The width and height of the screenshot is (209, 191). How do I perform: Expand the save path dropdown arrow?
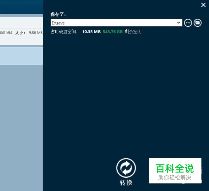coord(179,22)
